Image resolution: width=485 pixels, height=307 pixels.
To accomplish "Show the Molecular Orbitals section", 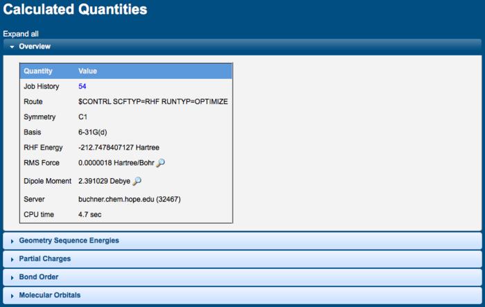I will pos(49,295).
